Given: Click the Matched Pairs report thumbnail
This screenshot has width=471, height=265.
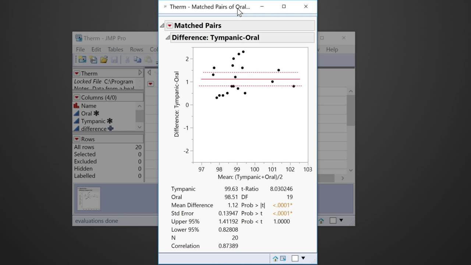Looking at the screenshot, I should point(89,198).
